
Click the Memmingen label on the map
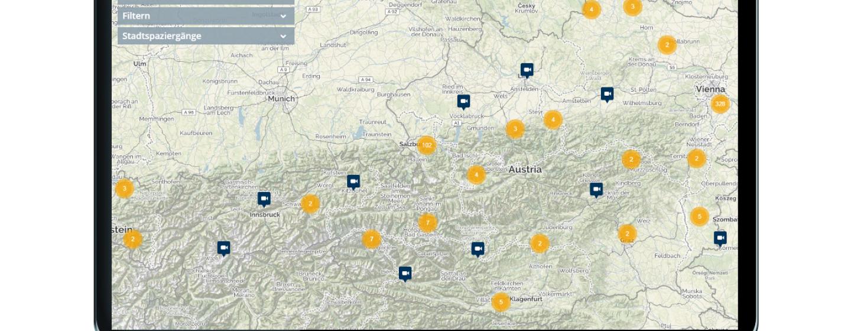click(x=157, y=119)
